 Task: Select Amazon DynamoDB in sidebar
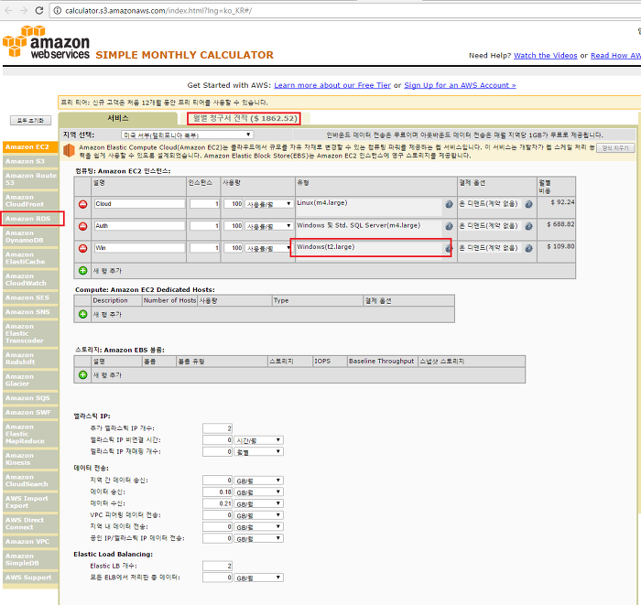(x=30, y=236)
